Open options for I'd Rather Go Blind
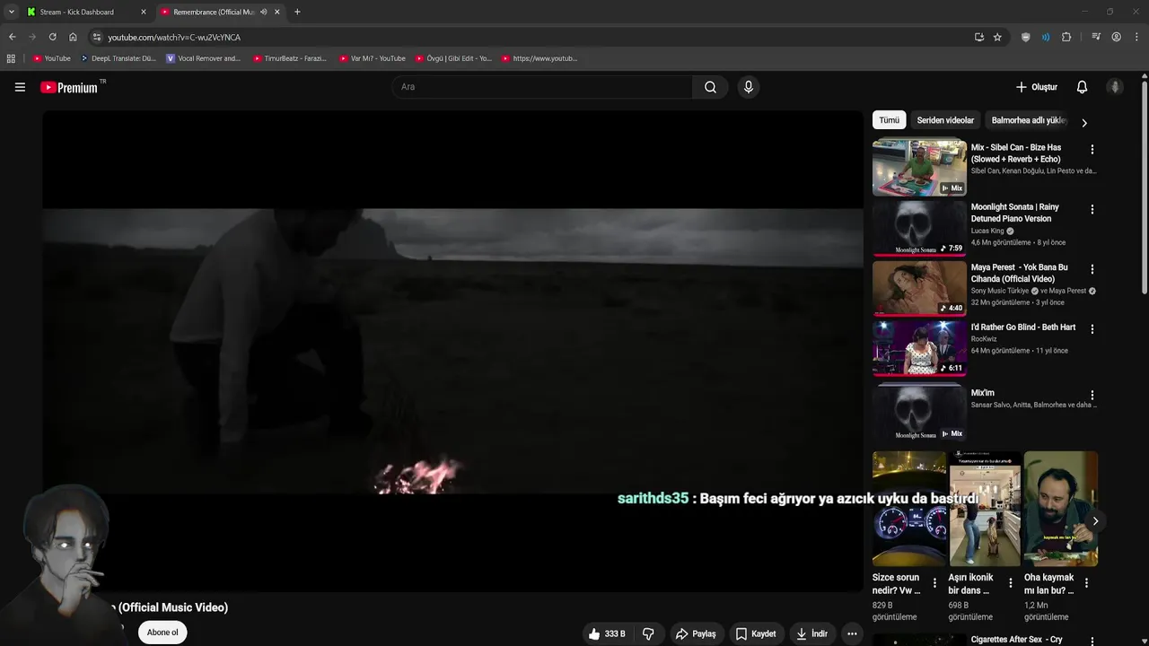 point(1092,329)
